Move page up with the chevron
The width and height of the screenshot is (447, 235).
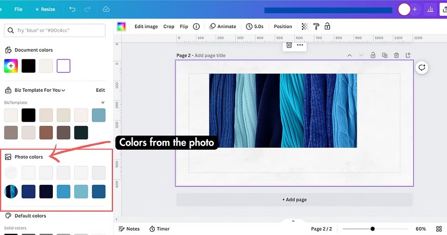pos(349,55)
